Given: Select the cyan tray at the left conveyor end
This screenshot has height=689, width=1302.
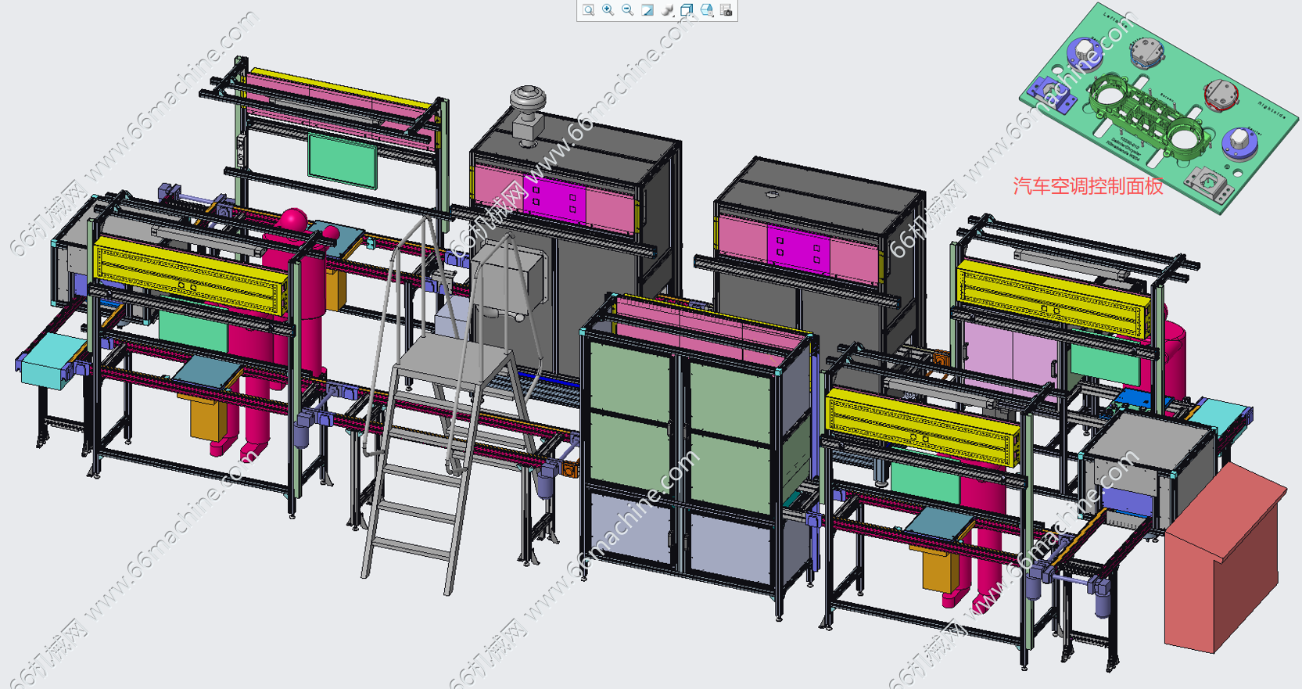Looking at the screenshot, I should click(51, 361).
